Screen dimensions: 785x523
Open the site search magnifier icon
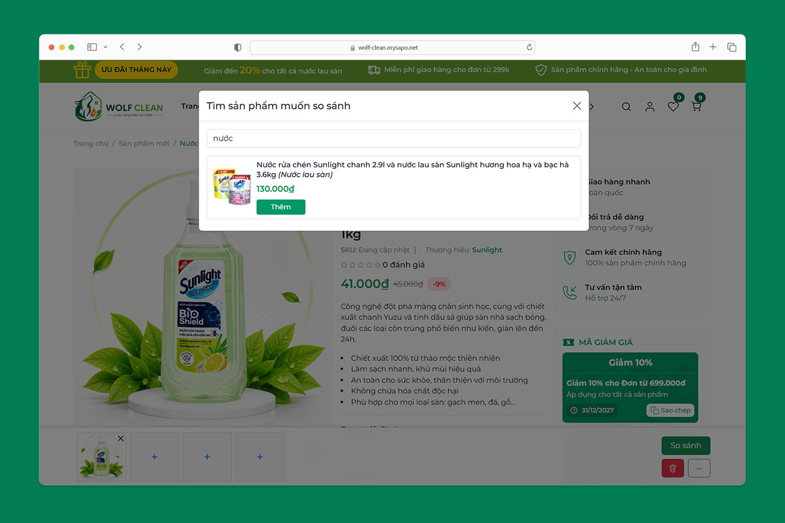(626, 107)
